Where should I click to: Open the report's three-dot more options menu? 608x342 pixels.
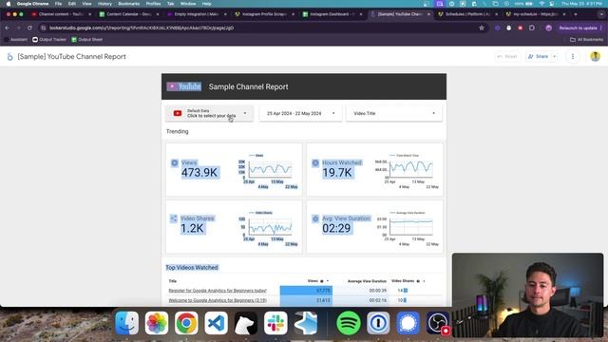pos(573,57)
